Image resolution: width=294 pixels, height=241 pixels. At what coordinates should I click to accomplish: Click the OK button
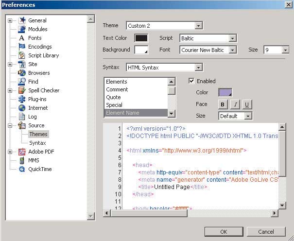224,232
